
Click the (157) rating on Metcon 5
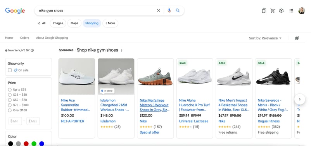(158, 127)
